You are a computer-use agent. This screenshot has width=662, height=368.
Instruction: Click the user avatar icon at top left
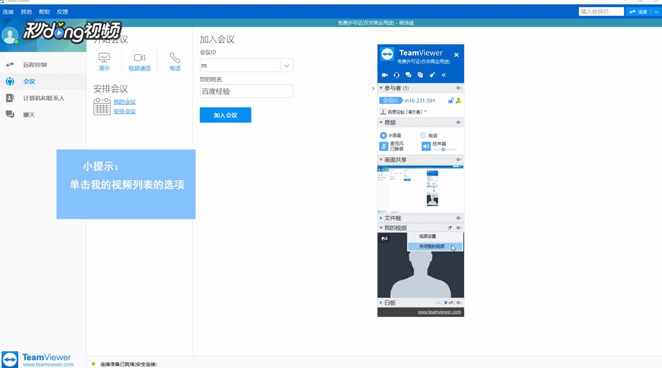(10, 35)
